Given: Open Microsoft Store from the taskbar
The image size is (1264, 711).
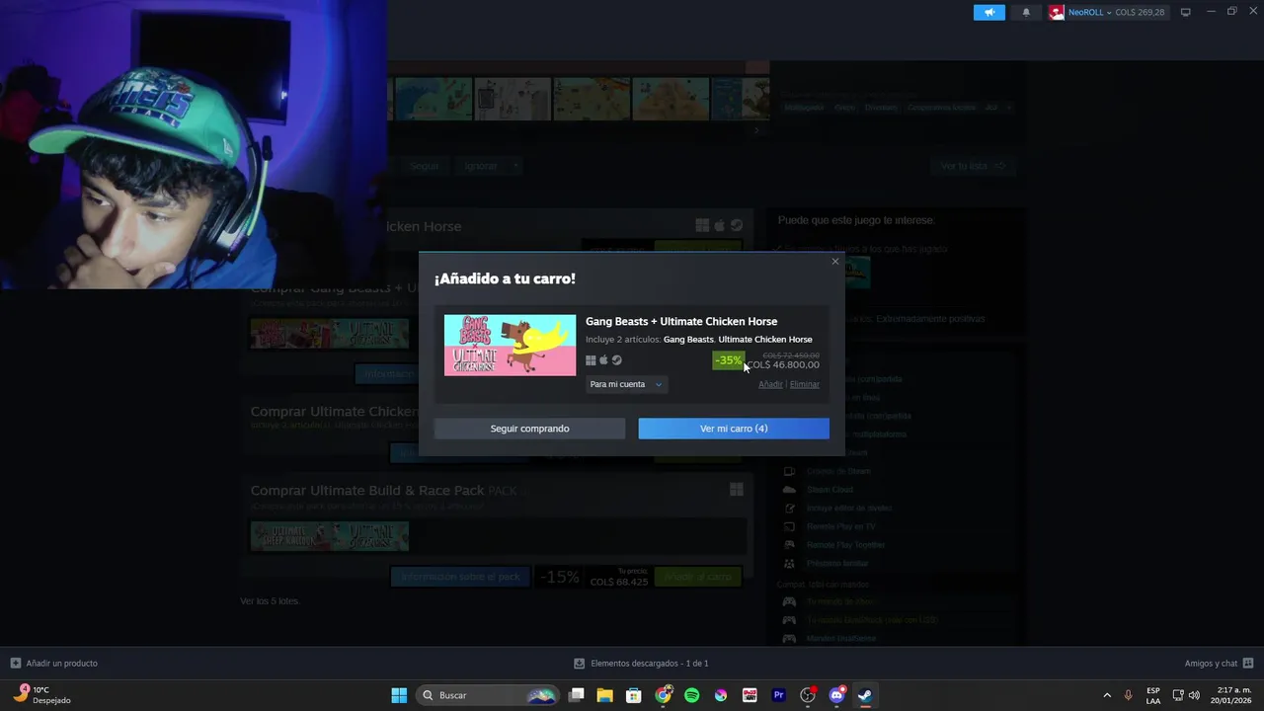Looking at the screenshot, I should click(x=634, y=695).
